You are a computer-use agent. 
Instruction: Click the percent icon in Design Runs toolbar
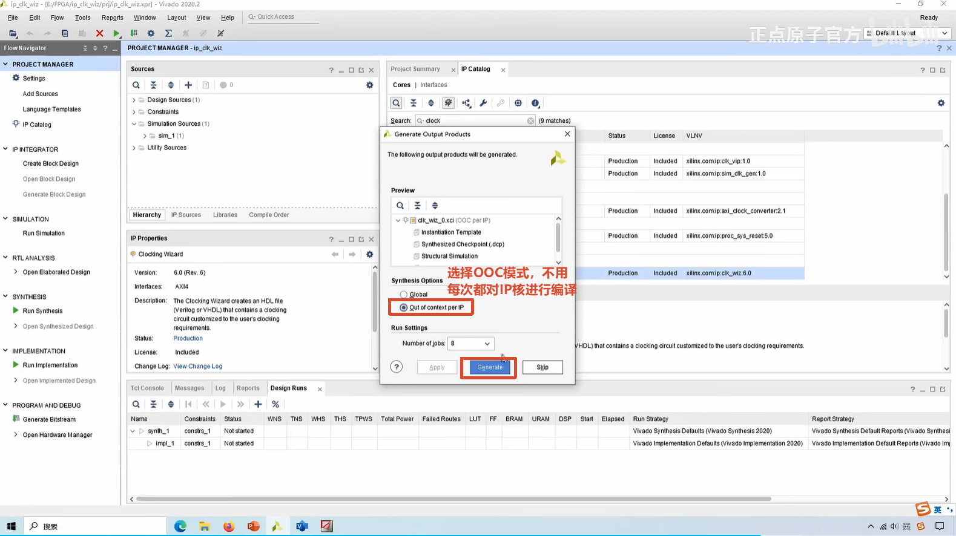coord(275,404)
